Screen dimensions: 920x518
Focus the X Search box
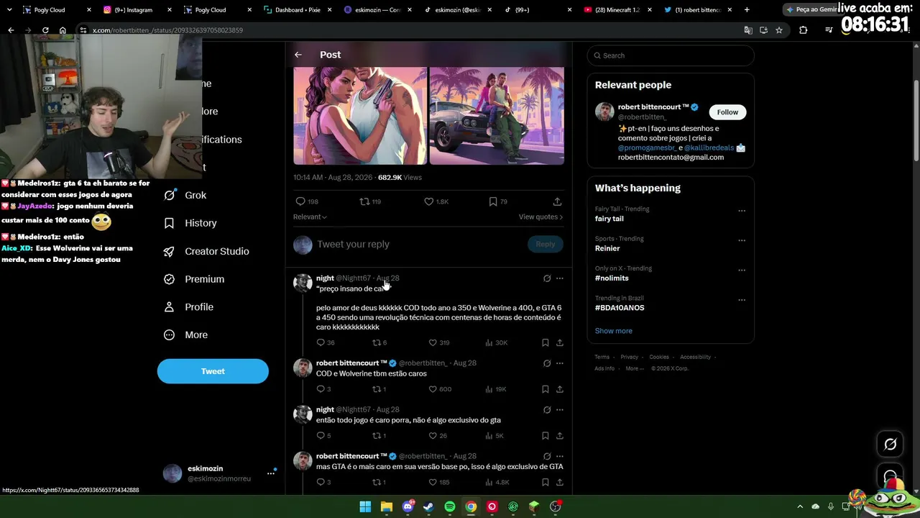[x=671, y=55]
